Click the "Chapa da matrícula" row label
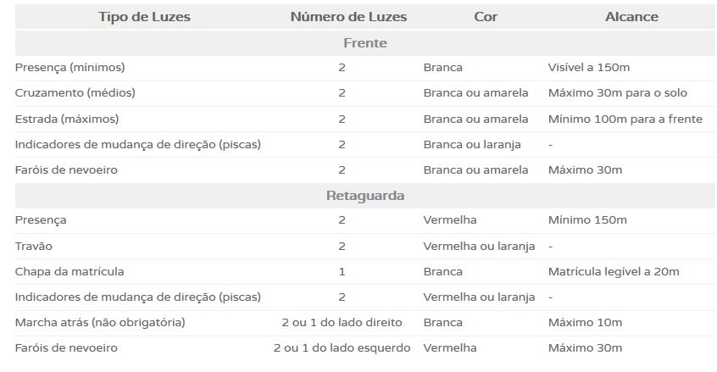 69,272
